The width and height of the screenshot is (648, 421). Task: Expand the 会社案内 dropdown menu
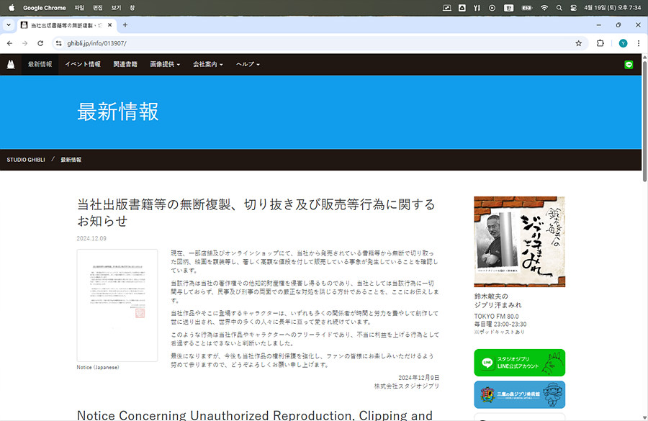(208, 65)
